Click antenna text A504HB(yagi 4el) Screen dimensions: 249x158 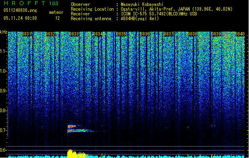tap(140, 19)
